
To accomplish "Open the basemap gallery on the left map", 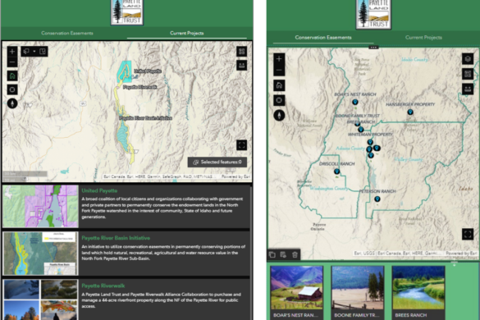I will click(241, 52).
